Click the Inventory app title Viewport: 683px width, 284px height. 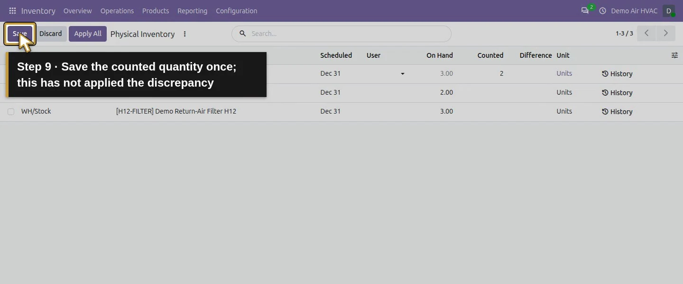[38, 11]
